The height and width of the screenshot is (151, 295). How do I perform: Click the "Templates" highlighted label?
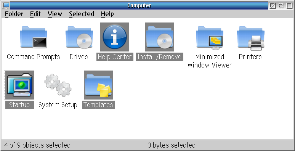98,105
